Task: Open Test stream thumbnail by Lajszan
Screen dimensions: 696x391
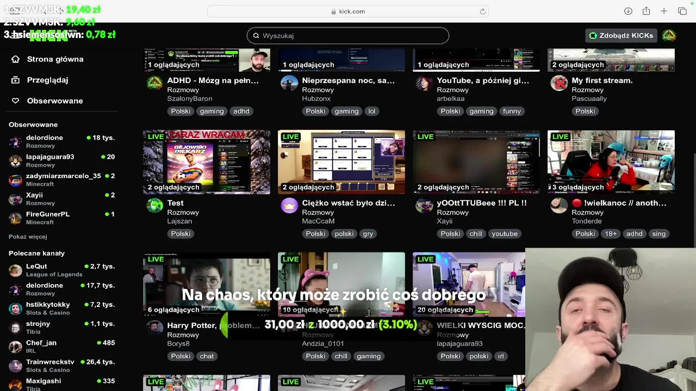Action: point(207,162)
